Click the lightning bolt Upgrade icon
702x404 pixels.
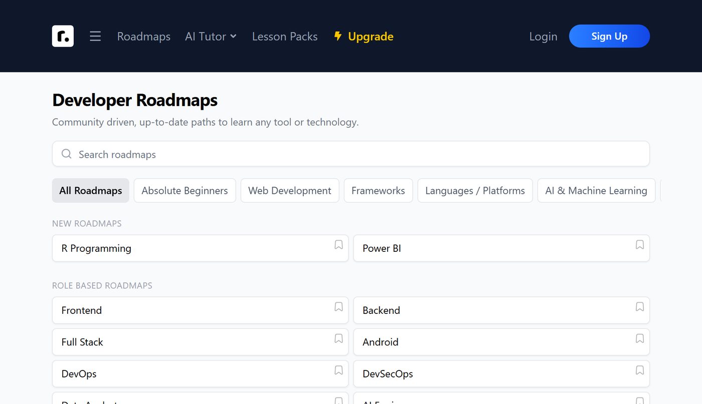point(338,36)
